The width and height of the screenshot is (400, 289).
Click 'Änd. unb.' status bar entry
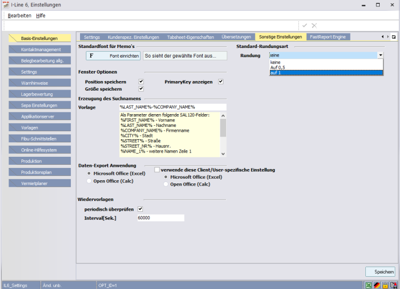pyautogui.click(x=52, y=285)
